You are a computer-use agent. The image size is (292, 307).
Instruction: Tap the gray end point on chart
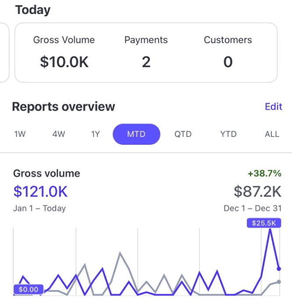[279, 282]
